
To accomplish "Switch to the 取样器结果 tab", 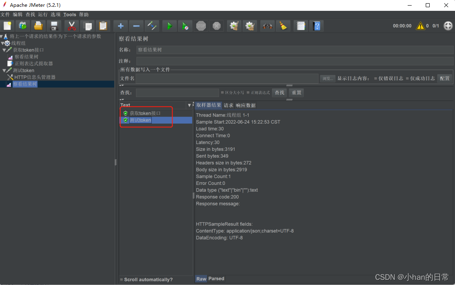I will (208, 105).
